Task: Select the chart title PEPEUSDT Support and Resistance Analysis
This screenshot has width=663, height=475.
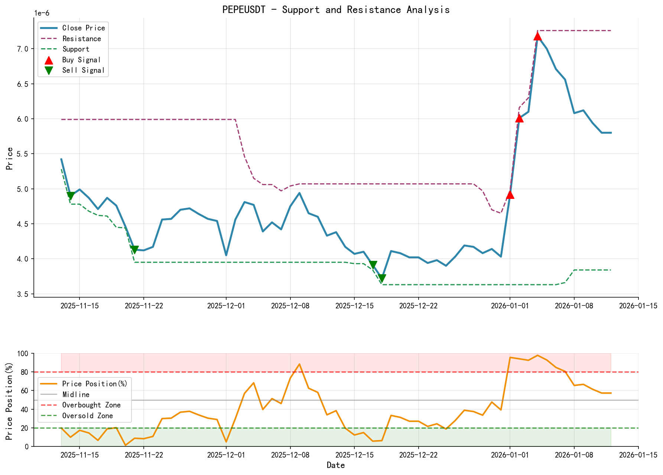Action: 335,10
